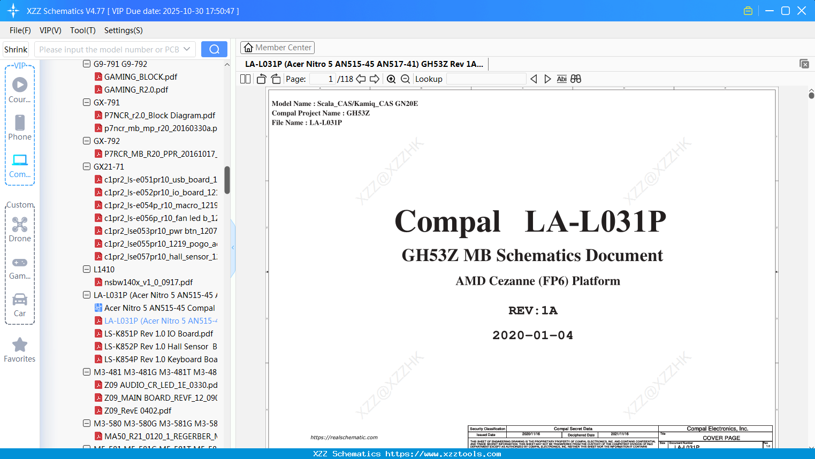This screenshot has height=459, width=815.
Task: Click the blue search button
Action: (x=214, y=49)
